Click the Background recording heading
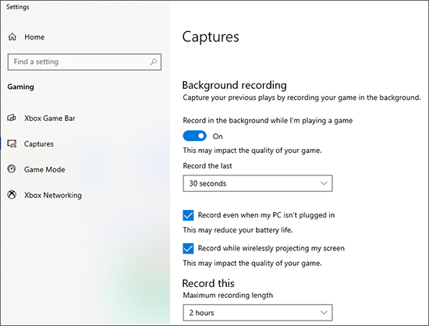This screenshot has width=429, height=326. point(235,85)
